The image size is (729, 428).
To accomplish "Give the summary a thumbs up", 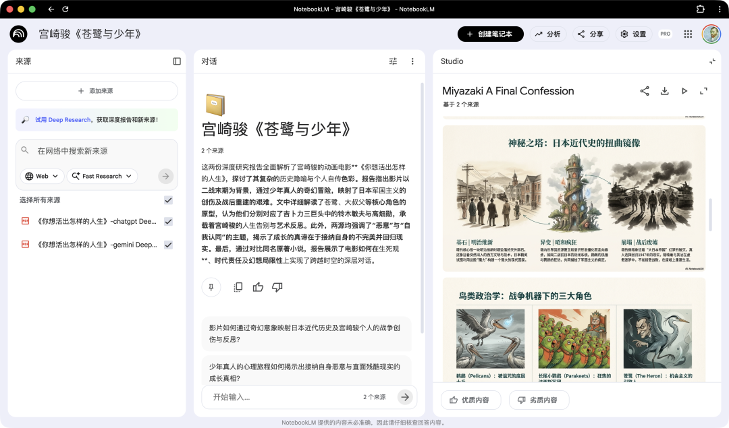I will 258,287.
